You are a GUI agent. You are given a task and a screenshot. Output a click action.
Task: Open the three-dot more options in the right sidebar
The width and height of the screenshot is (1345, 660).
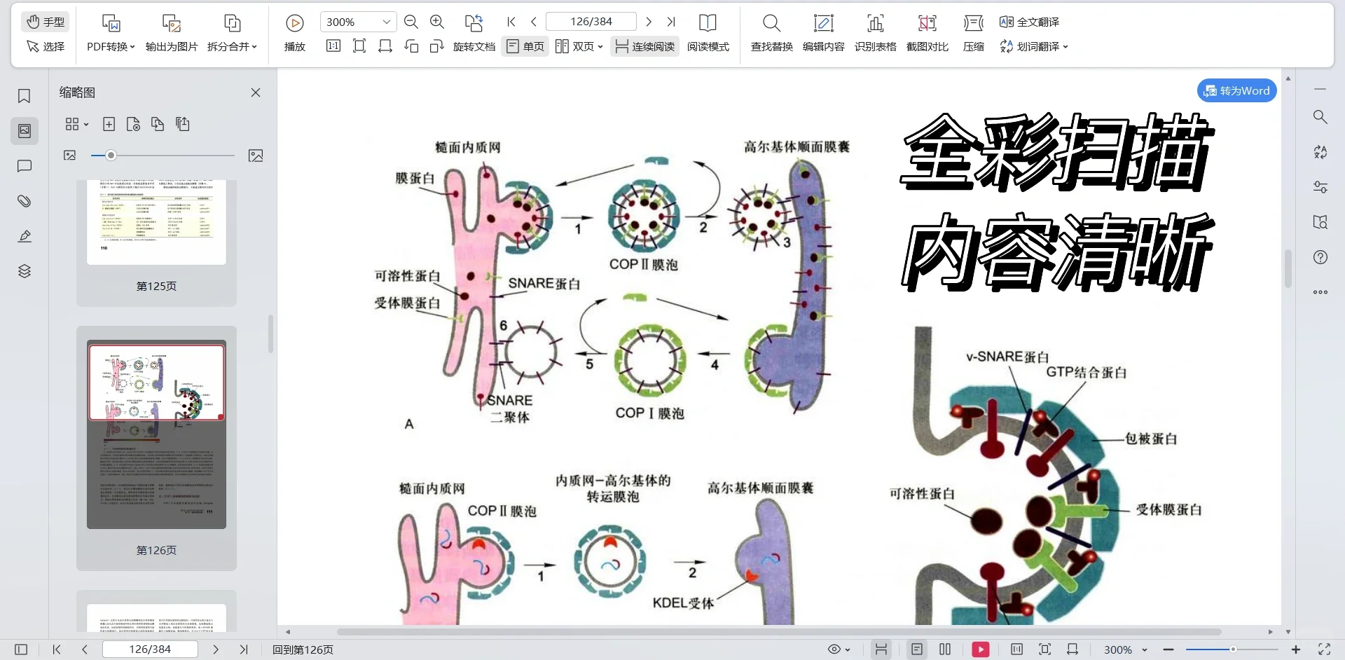coord(1320,292)
